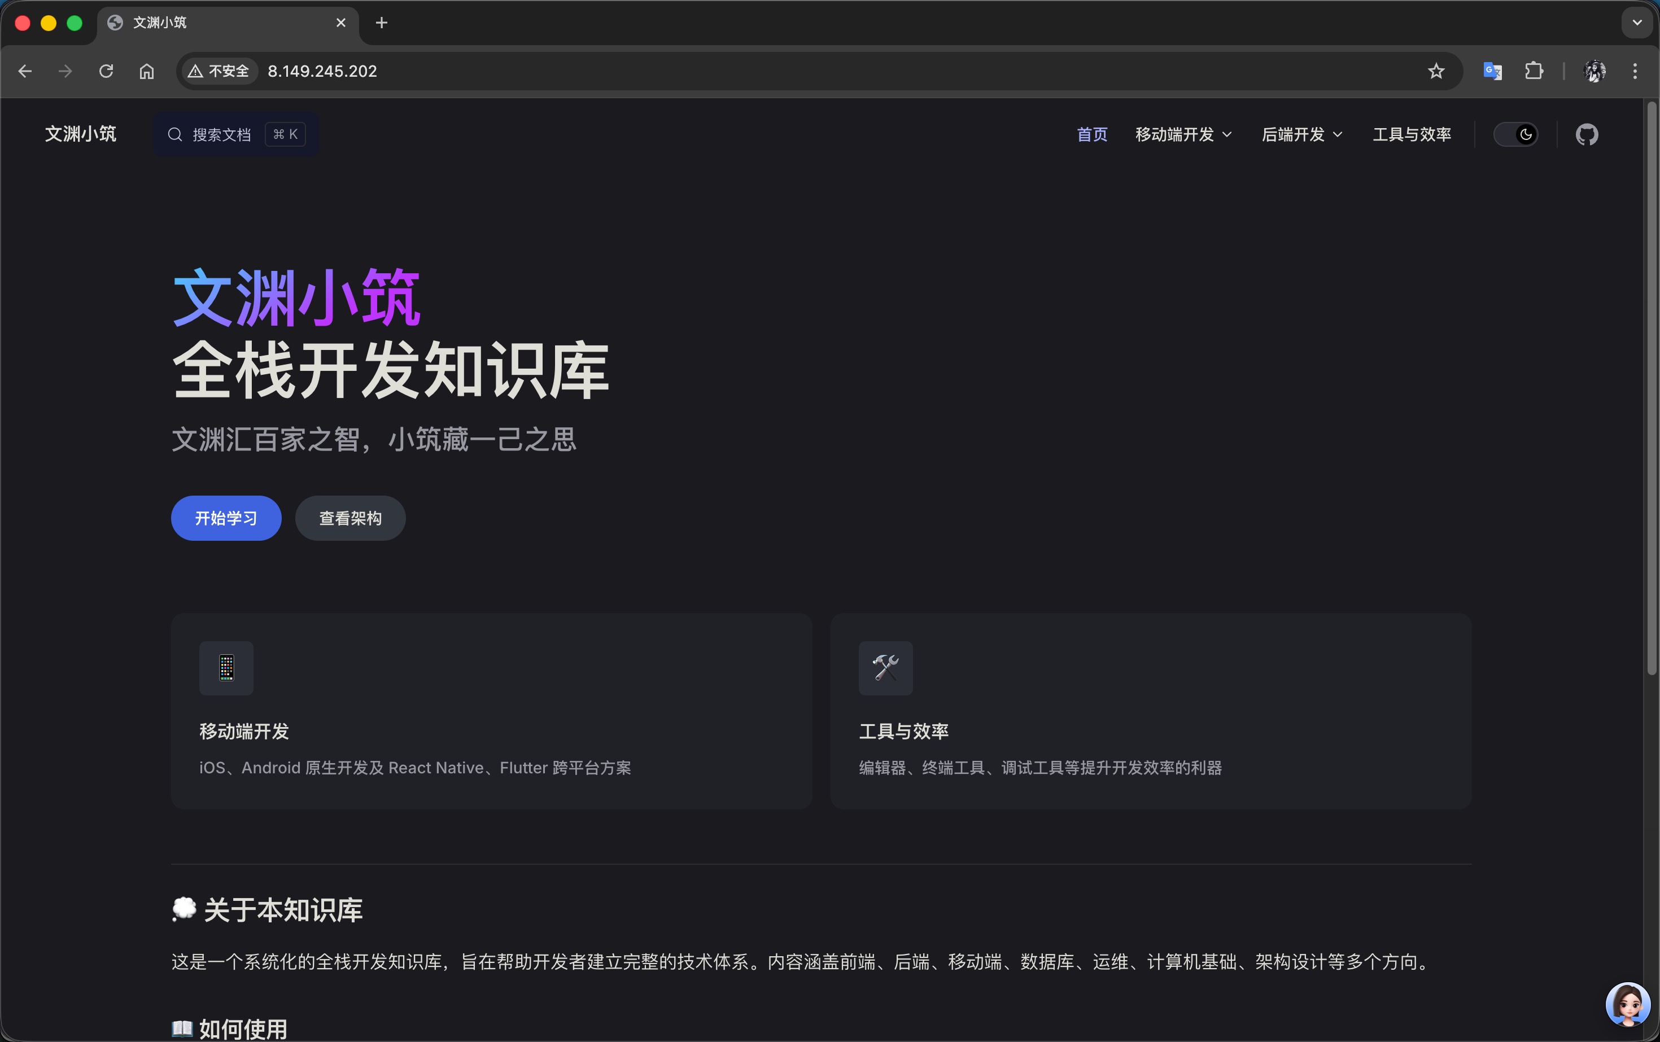
Task: Open the tab search chevron at top right
Action: click(x=1636, y=22)
